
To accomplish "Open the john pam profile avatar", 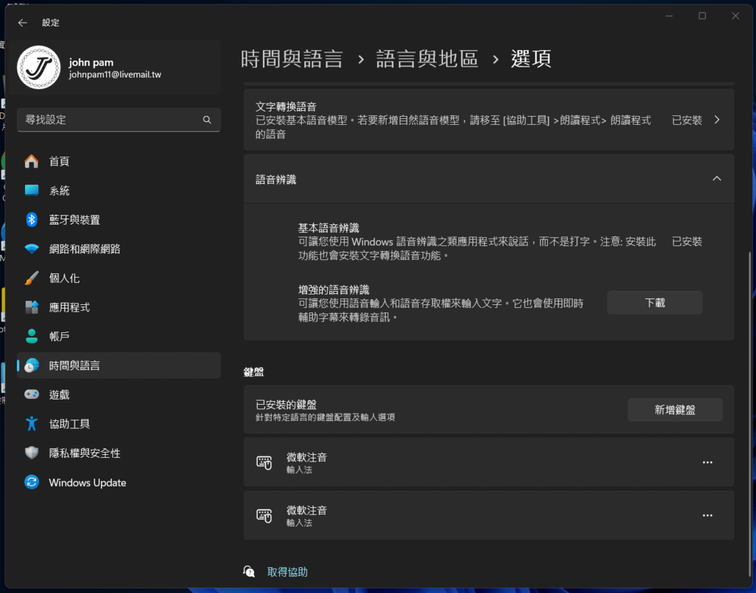I will coord(38,67).
